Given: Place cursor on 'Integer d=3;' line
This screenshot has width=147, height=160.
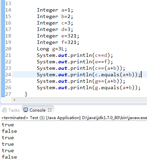Looking at the screenshot, I should [55, 30].
